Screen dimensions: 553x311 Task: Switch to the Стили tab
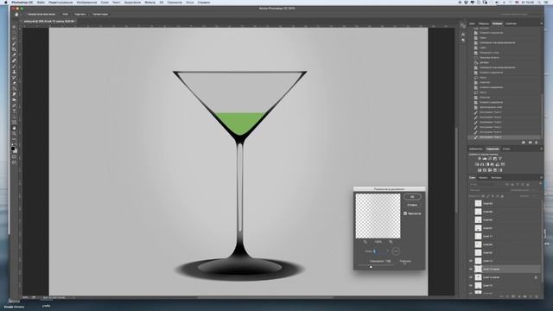pyautogui.click(x=506, y=149)
